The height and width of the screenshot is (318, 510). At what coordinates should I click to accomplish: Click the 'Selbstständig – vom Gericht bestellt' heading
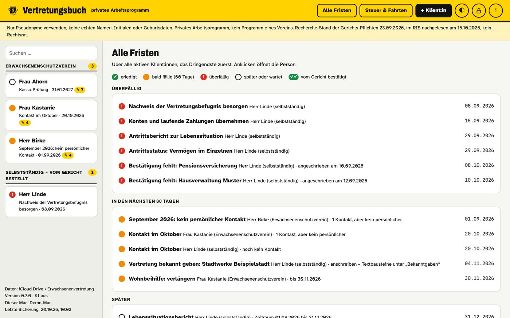(44, 176)
